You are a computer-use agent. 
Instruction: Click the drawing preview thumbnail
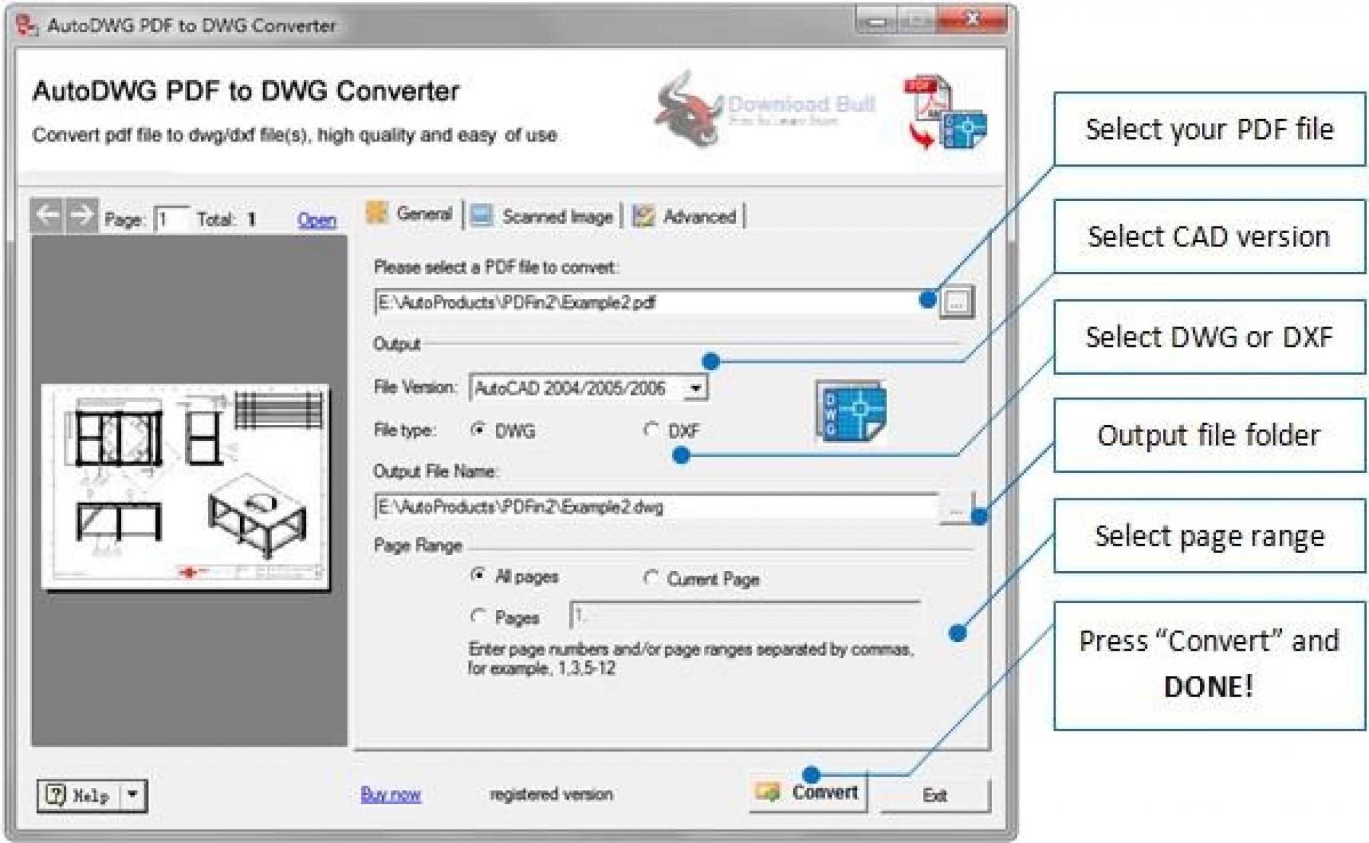186,488
